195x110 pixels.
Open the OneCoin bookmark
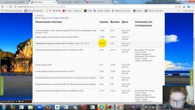(x=138, y=11)
